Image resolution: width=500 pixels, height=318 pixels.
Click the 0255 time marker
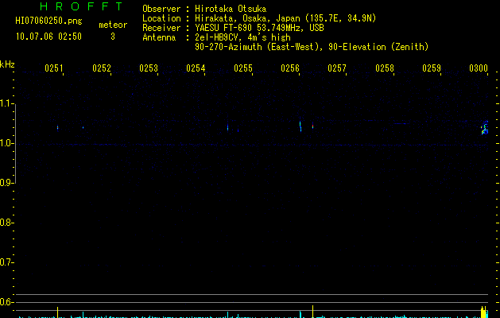(243, 68)
